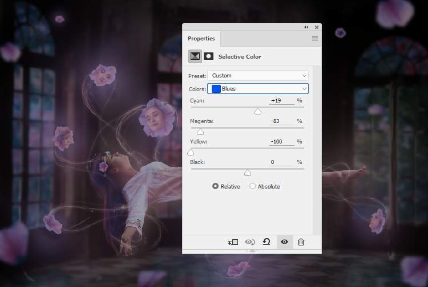The width and height of the screenshot is (428, 287).
Task: Click the Magenta value field -83
Action: [x=282, y=121]
